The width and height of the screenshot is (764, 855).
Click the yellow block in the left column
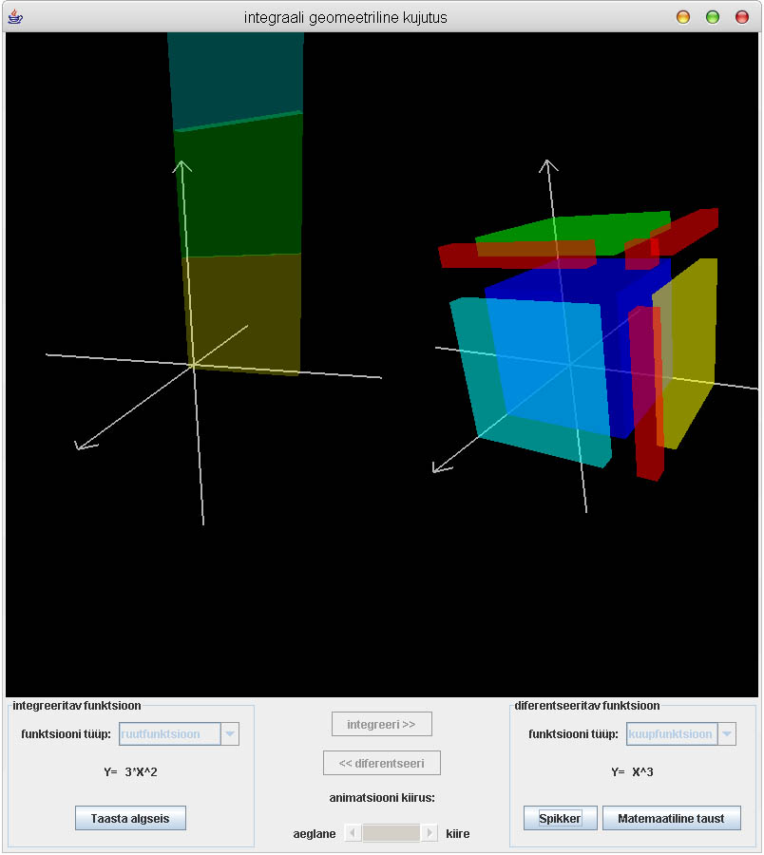(x=241, y=313)
